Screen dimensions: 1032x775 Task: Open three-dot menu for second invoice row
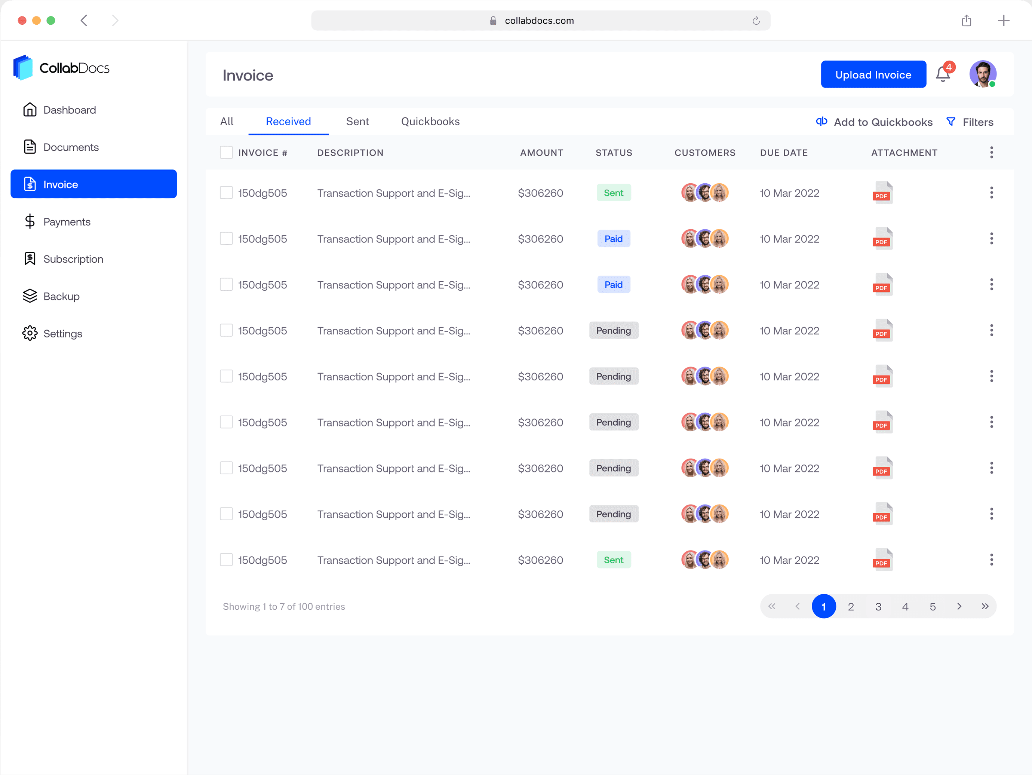tap(991, 238)
